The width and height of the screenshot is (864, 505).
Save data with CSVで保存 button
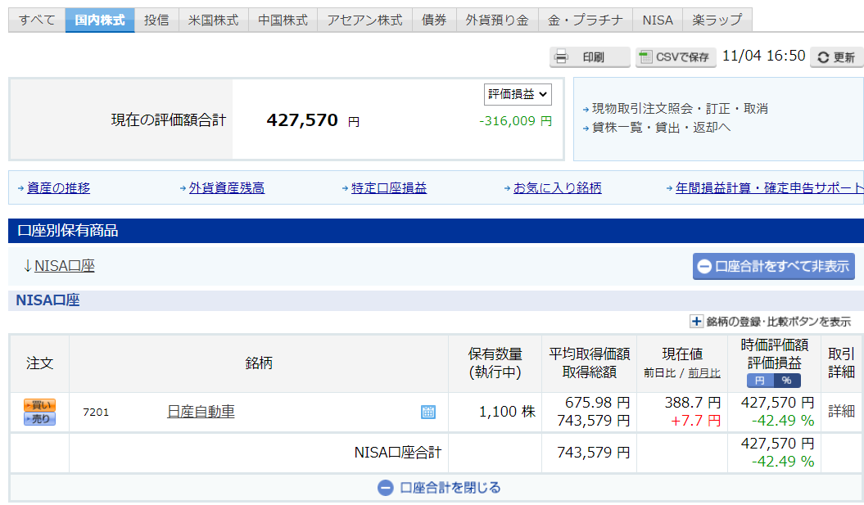click(676, 56)
